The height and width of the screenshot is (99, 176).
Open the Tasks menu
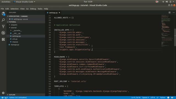pos(40,9)
